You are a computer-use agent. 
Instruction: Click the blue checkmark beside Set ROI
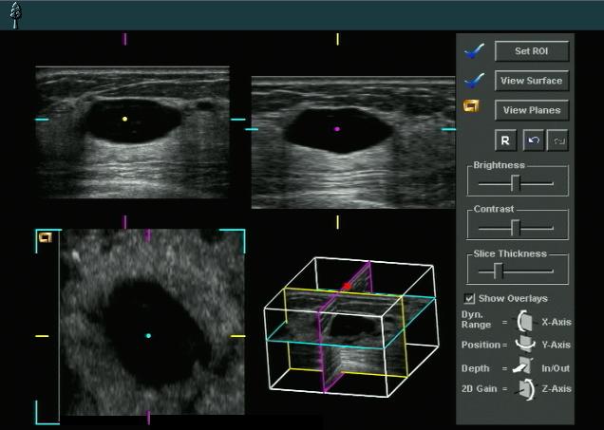coord(474,51)
